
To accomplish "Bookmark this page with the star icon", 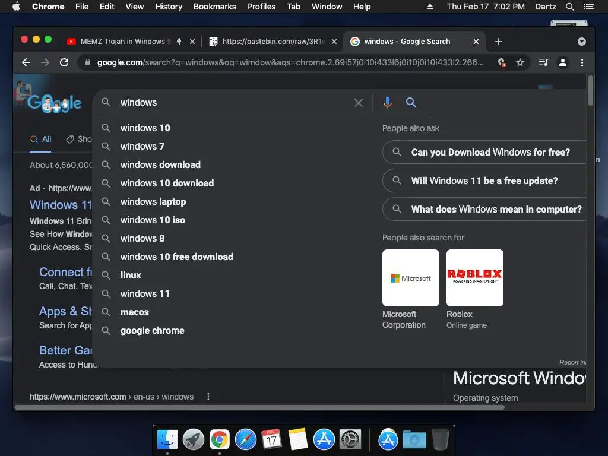I will (520, 62).
